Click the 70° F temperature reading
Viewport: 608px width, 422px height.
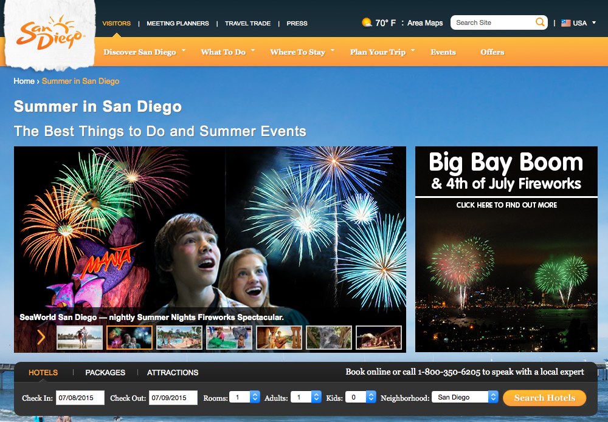[385, 23]
